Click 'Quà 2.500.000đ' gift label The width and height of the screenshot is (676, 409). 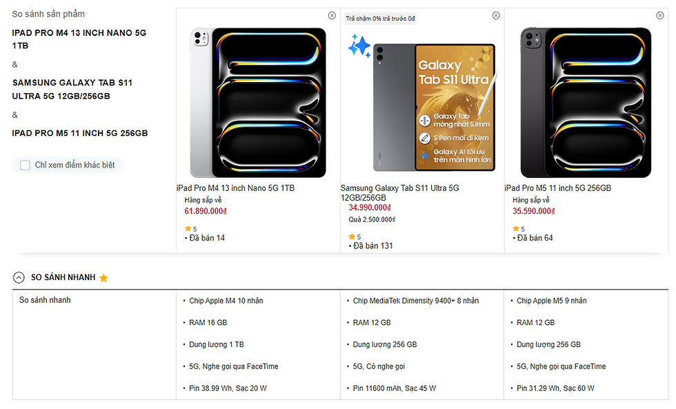(x=372, y=219)
